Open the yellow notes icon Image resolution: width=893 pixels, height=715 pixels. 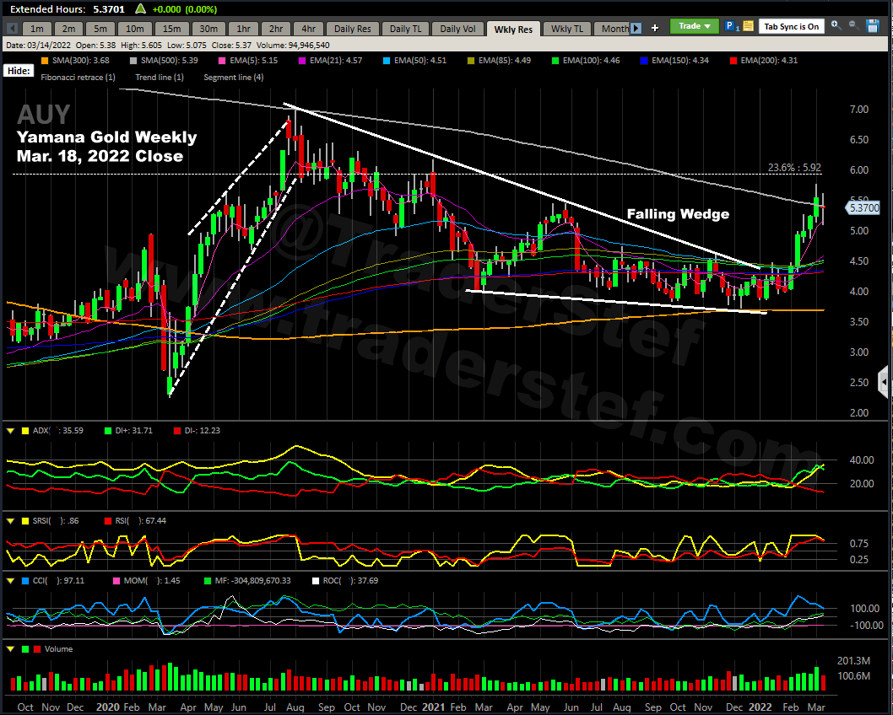click(x=748, y=26)
